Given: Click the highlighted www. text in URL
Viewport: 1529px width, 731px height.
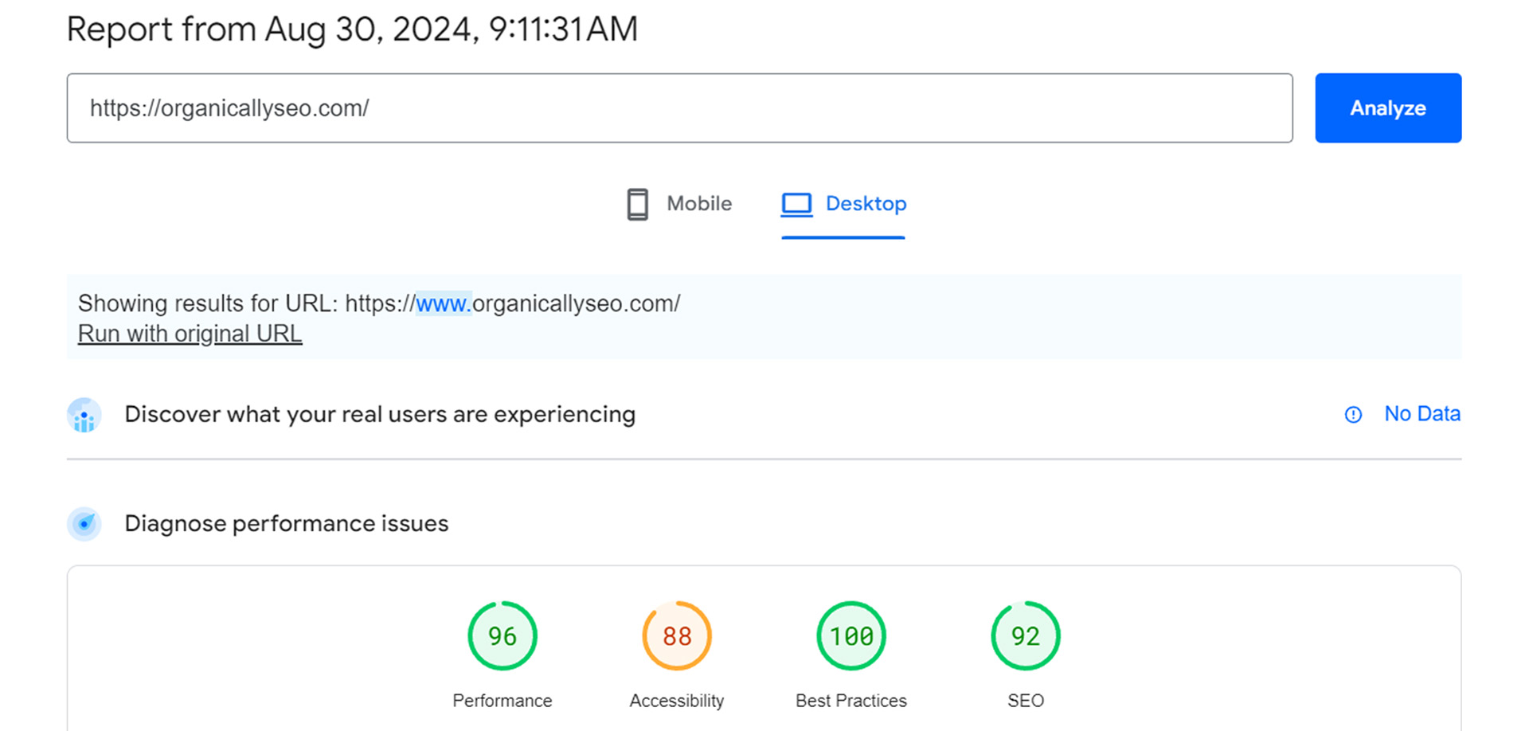Looking at the screenshot, I should point(444,303).
